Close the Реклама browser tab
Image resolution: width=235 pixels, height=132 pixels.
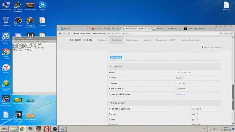click(x=87, y=29)
